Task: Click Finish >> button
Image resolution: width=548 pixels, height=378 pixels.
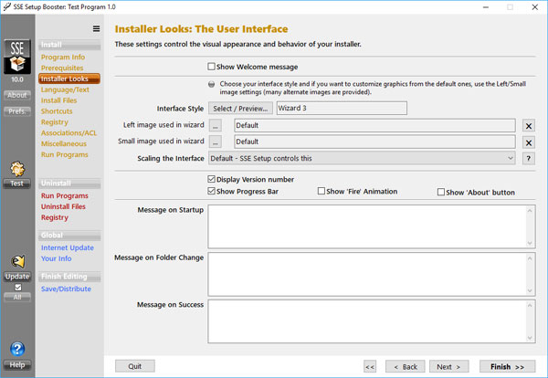Action: [508, 366]
